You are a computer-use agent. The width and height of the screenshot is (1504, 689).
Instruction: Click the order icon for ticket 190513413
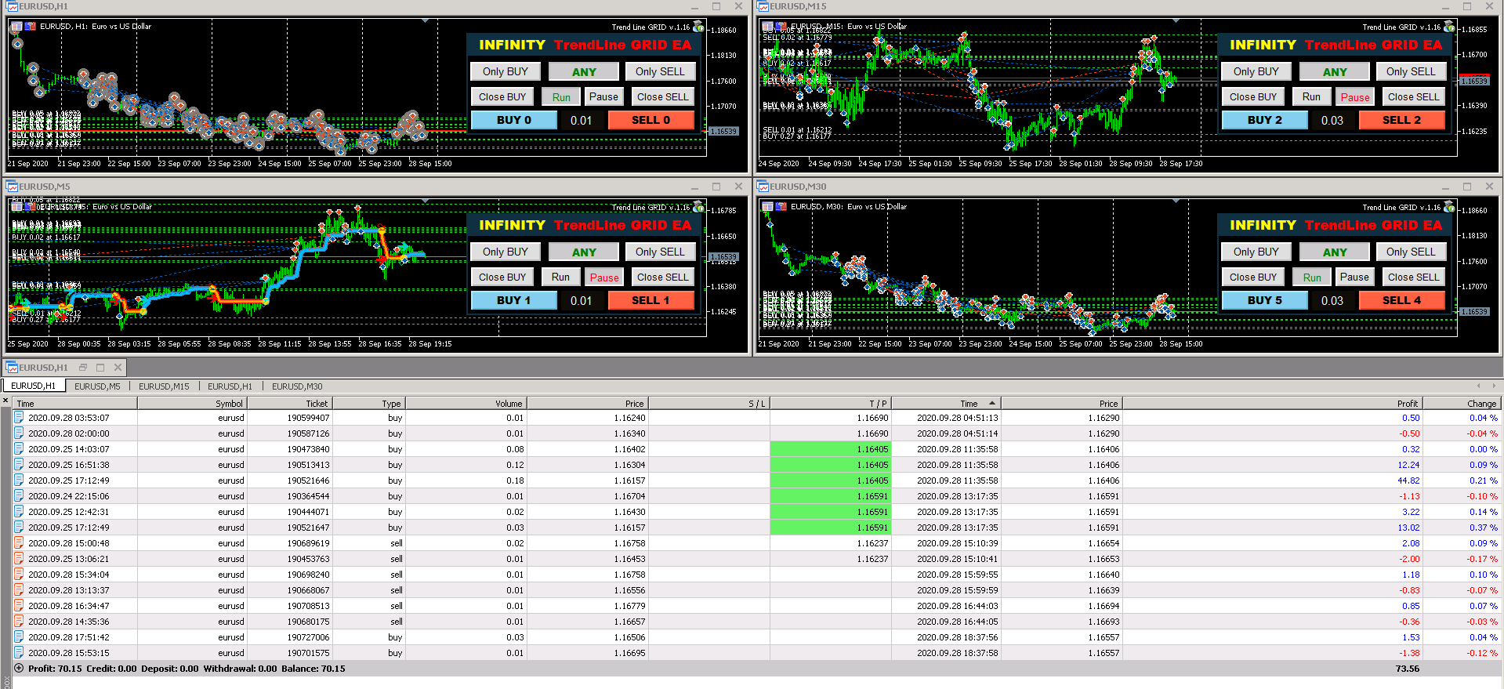tap(19, 465)
